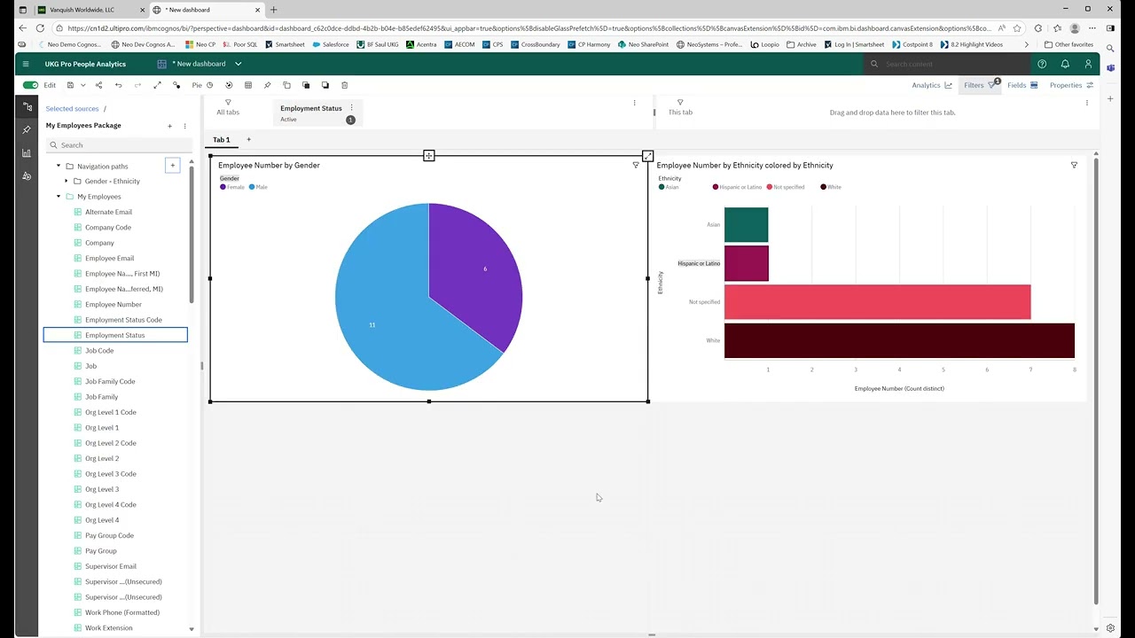
Task: Click the Search field in the data panel
Action: pyautogui.click(x=118, y=144)
